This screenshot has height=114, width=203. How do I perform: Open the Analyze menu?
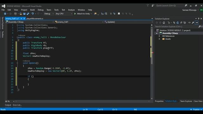(71, 10)
